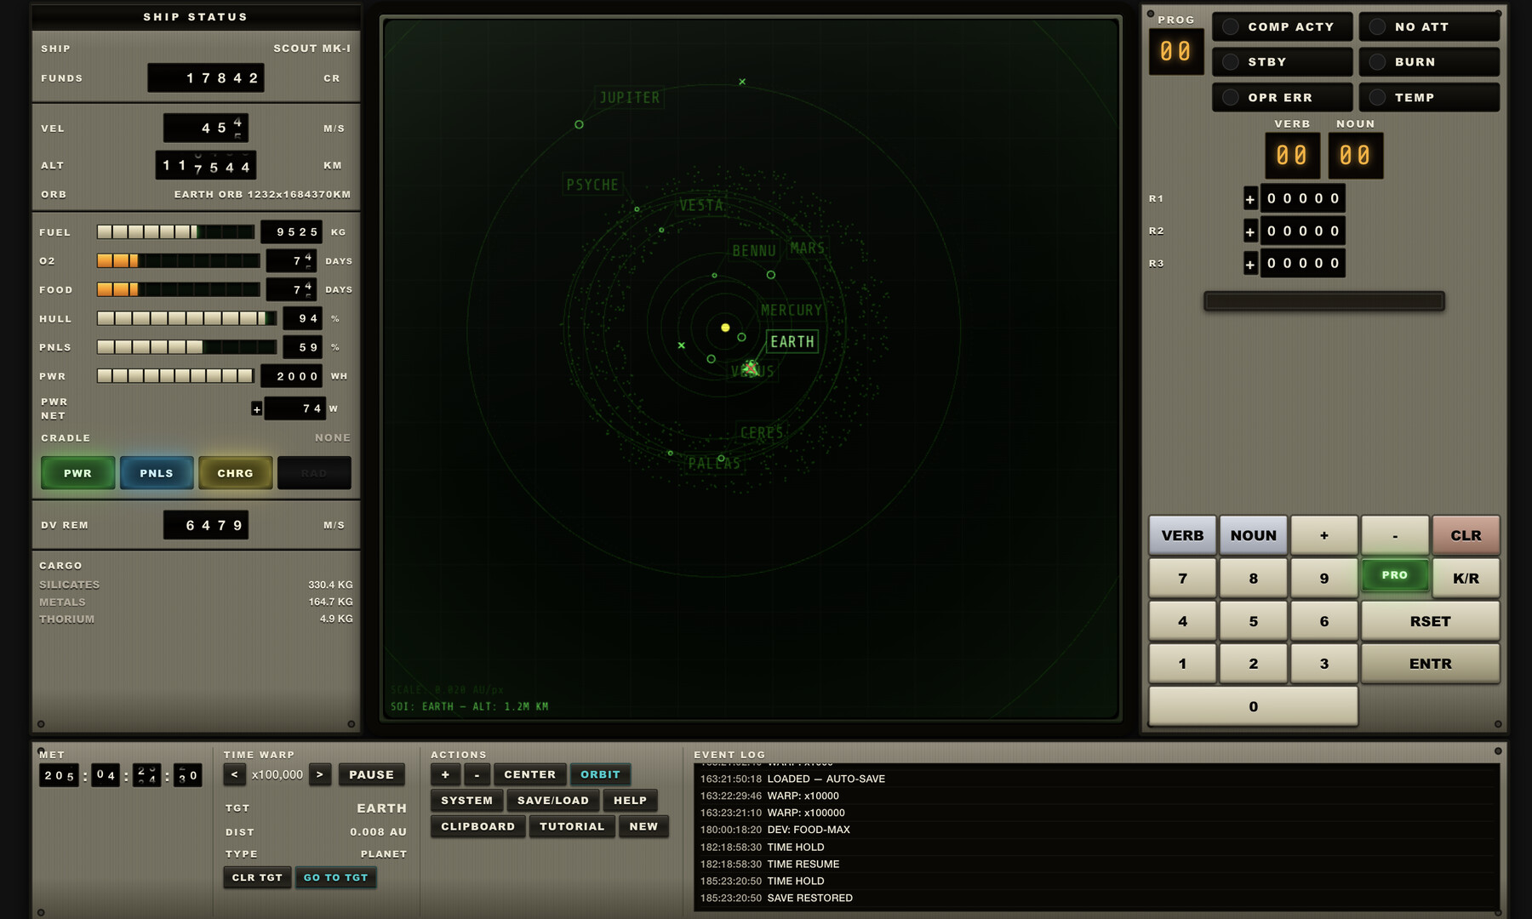Open the SAVE/LOAD menu
Viewport: 1532px width, 919px height.
coord(553,801)
